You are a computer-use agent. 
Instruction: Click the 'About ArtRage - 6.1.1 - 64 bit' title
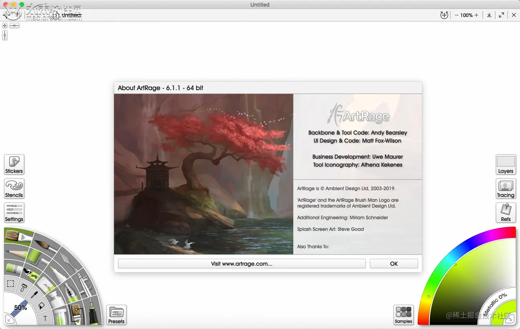click(160, 88)
